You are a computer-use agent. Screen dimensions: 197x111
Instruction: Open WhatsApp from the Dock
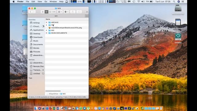[x=81, y=108]
